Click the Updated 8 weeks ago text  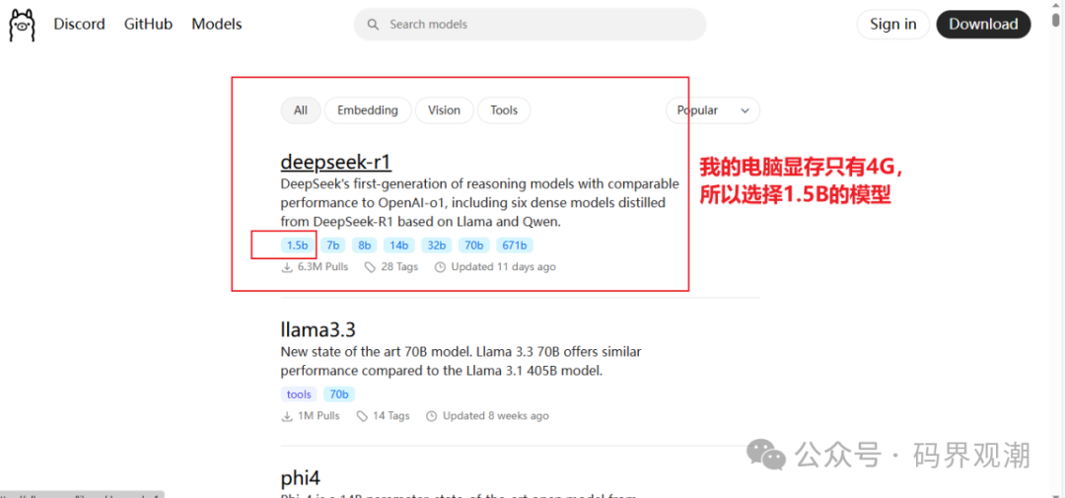496,416
